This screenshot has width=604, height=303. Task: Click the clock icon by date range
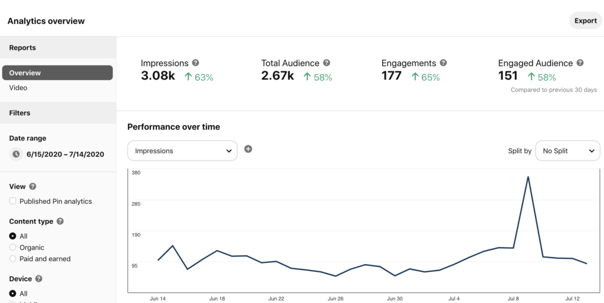point(17,154)
